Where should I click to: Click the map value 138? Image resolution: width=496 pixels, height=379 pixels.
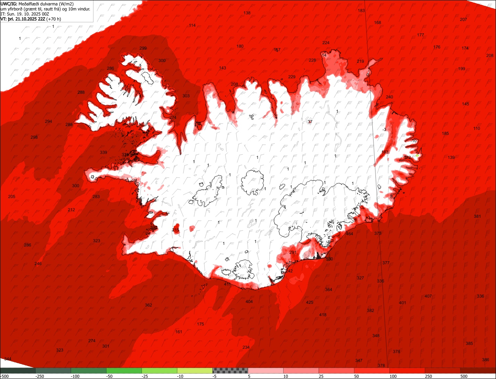[247, 13]
